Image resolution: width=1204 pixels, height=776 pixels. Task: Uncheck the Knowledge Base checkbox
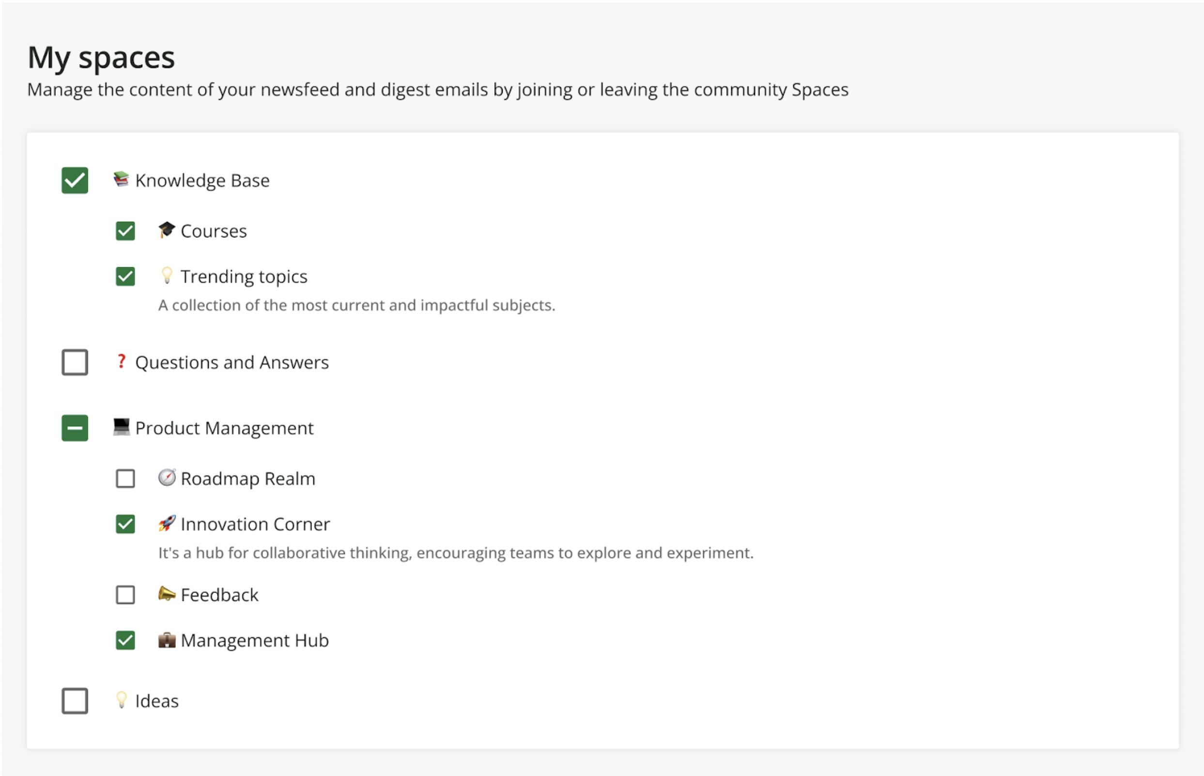[75, 180]
